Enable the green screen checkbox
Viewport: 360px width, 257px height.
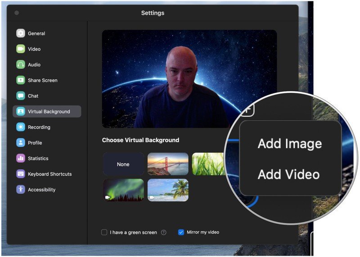click(104, 232)
